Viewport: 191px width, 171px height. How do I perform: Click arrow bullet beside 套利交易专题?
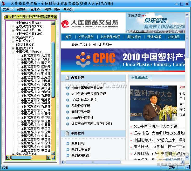pyautogui.click(x=68, y=112)
